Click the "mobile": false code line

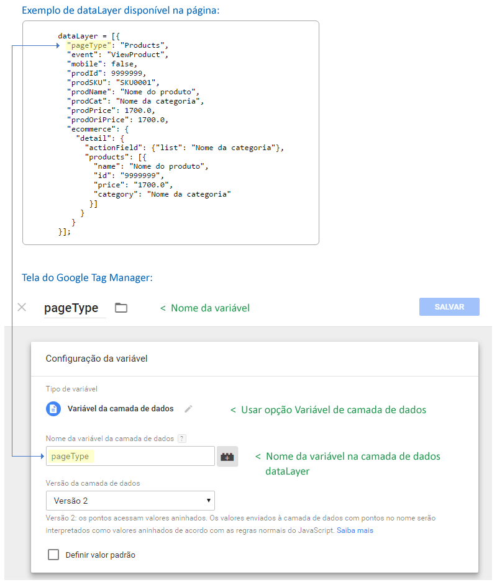(x=102, y=64)
